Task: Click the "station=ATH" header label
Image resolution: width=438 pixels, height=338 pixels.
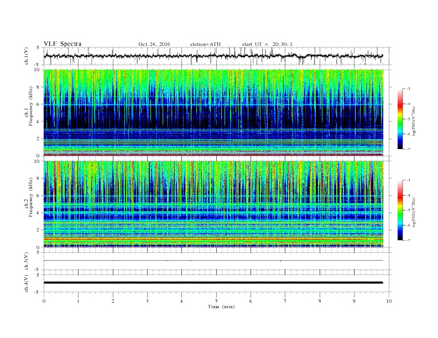Action: pyautogui.click(x=205, y=44)
